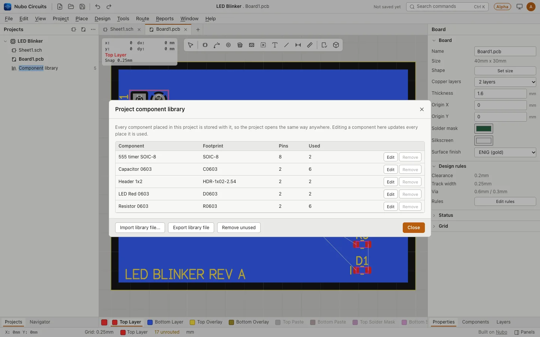The image size is (540, 337).
Task: Redo the last action
Action: 109,6
